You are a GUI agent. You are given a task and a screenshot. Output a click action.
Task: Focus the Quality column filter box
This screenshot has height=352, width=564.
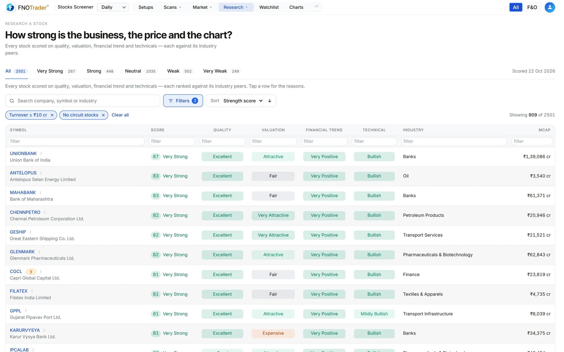click(222, 141)
